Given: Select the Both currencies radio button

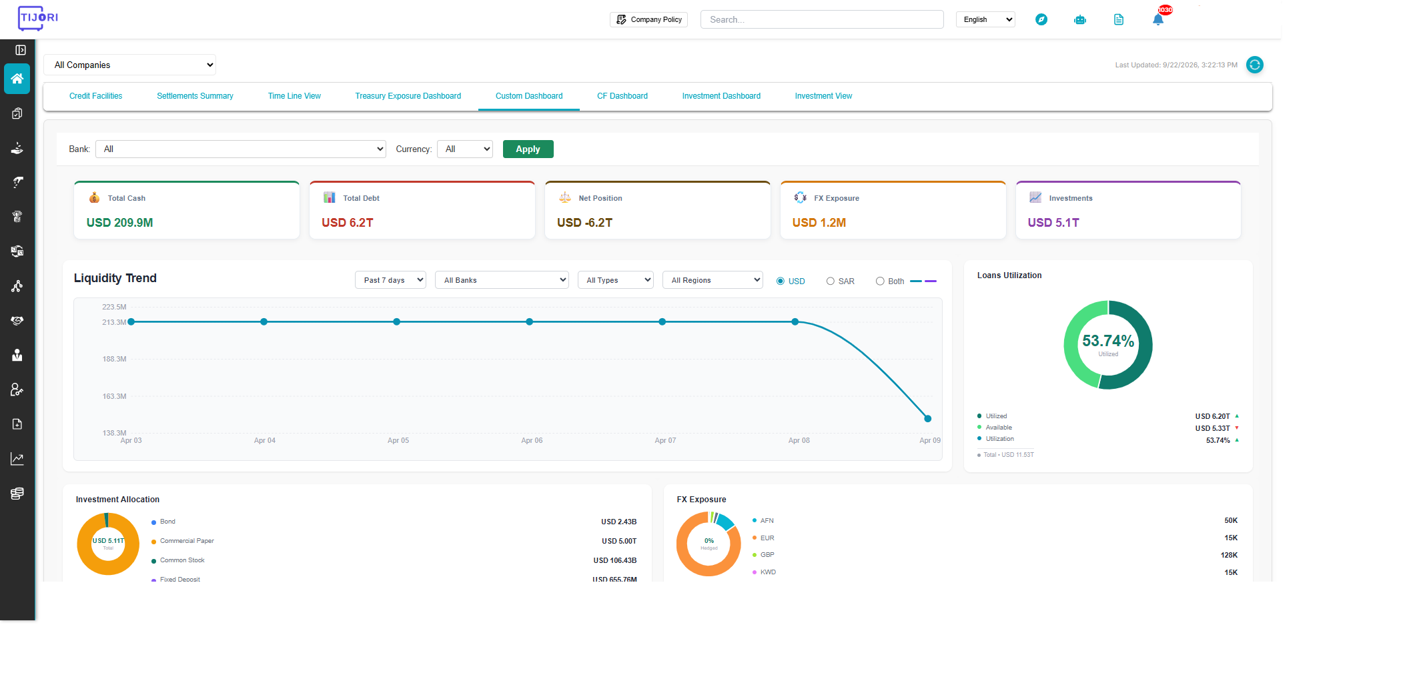Looking at the screenshot, I should coord(880,281).
